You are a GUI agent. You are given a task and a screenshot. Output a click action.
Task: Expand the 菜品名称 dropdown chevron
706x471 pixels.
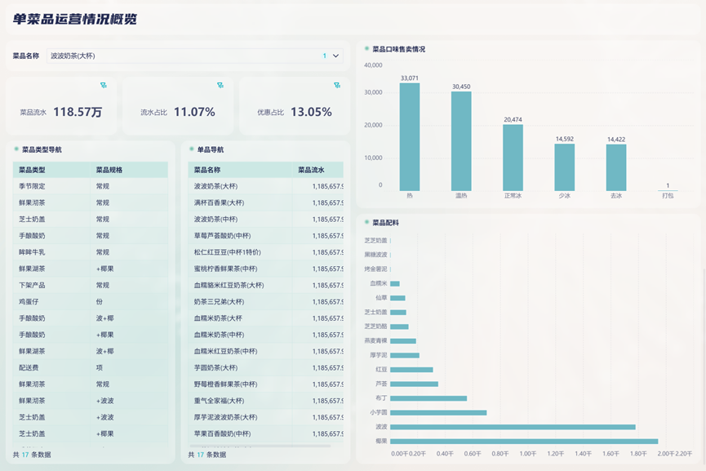coord(335,56)
